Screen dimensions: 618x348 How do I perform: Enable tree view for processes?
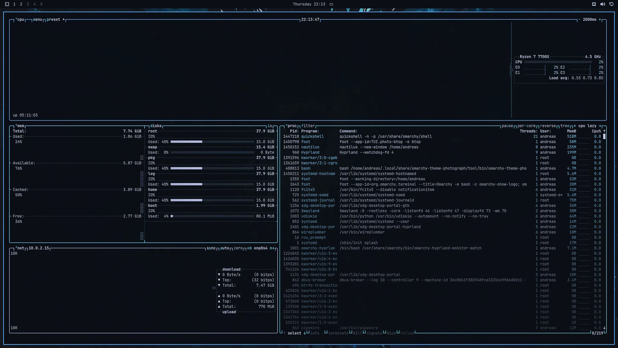tap(565, 126)
